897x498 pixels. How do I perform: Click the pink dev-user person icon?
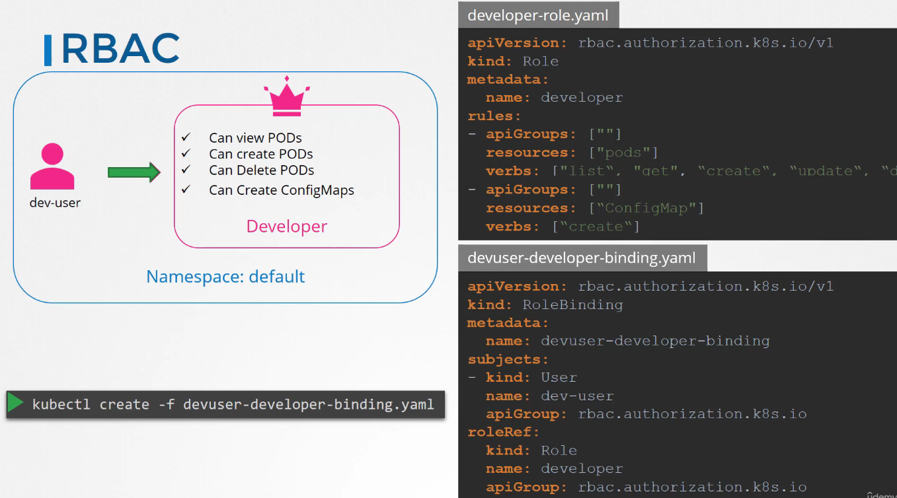point(52,167)
